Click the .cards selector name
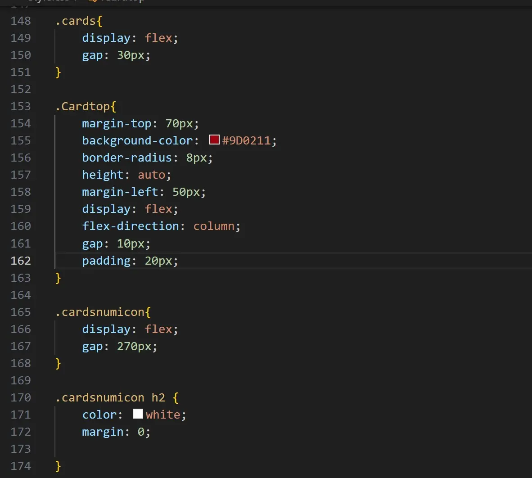The height and width of the screenshot is (478, 532). (75, 21)
